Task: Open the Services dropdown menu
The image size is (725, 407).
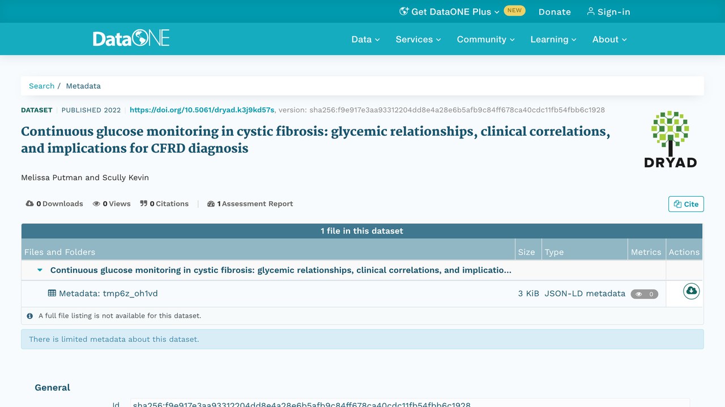Action: [418, 40]
